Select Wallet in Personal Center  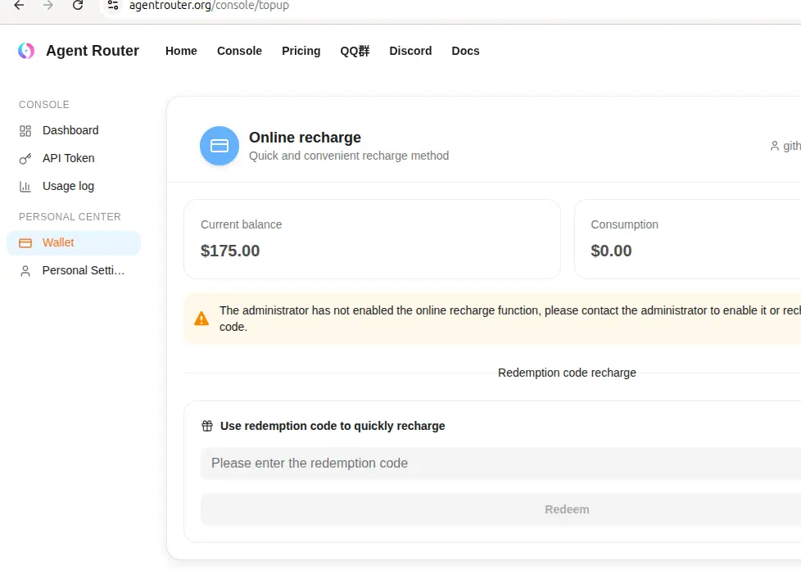tap(74, 243)
